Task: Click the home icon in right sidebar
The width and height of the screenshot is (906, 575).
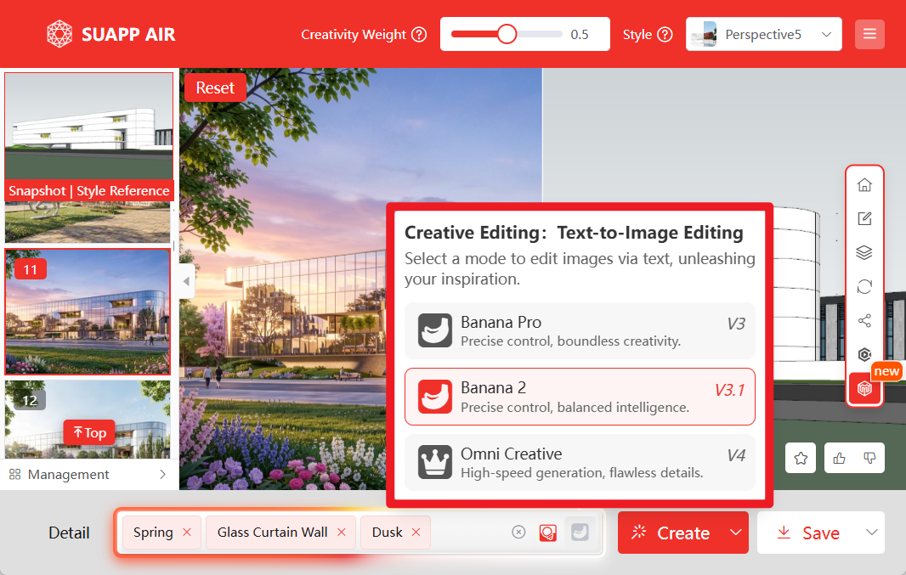Action: (864, 185)
